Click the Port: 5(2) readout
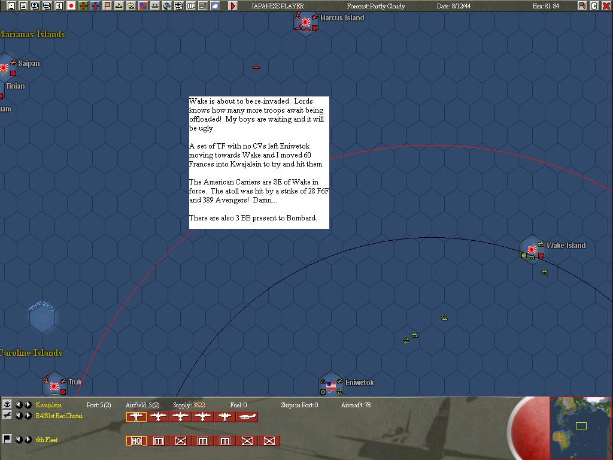This screenshot has height=460, width=613. (99, 405)
